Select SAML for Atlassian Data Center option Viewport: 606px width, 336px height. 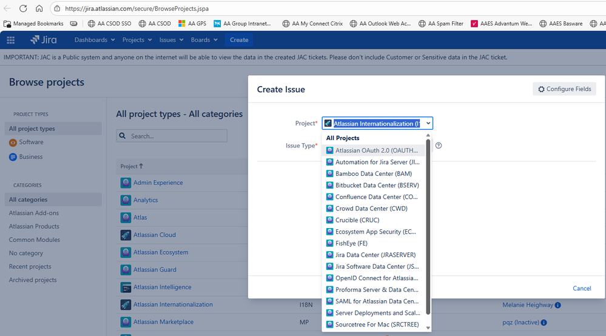[x=373, y=301]
